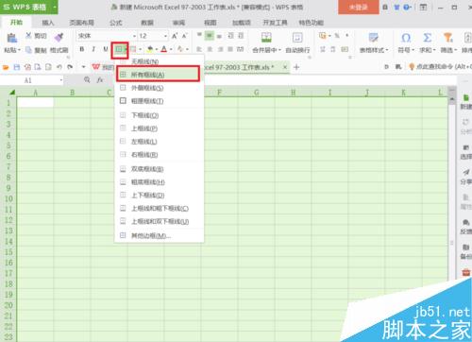Screen dimensions: 472x342
Task: Click the Merge and Center (合并居中) icon
Action: click(266, 38)
